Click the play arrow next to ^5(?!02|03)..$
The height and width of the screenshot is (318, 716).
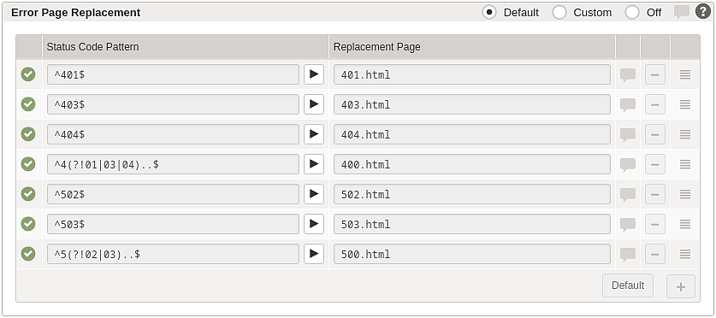314,254
